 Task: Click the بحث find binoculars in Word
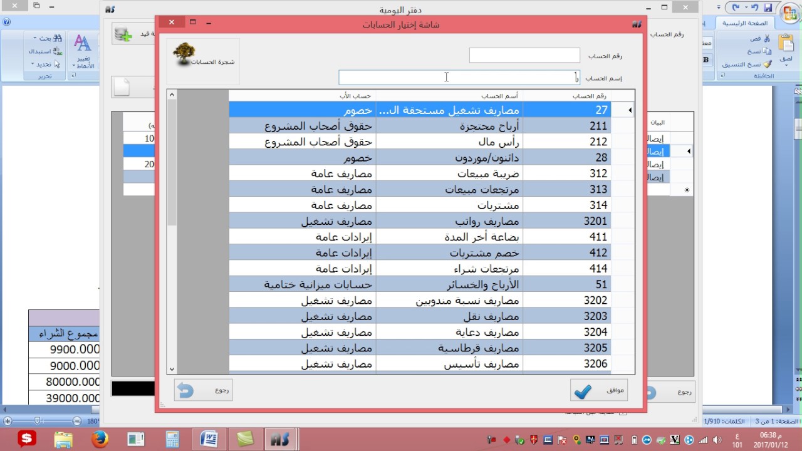point(58,38)
